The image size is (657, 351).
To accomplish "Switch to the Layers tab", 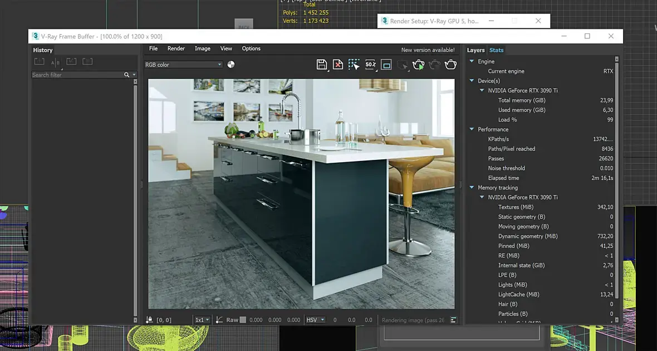I will pyautogui.click(x=475, y=50).
